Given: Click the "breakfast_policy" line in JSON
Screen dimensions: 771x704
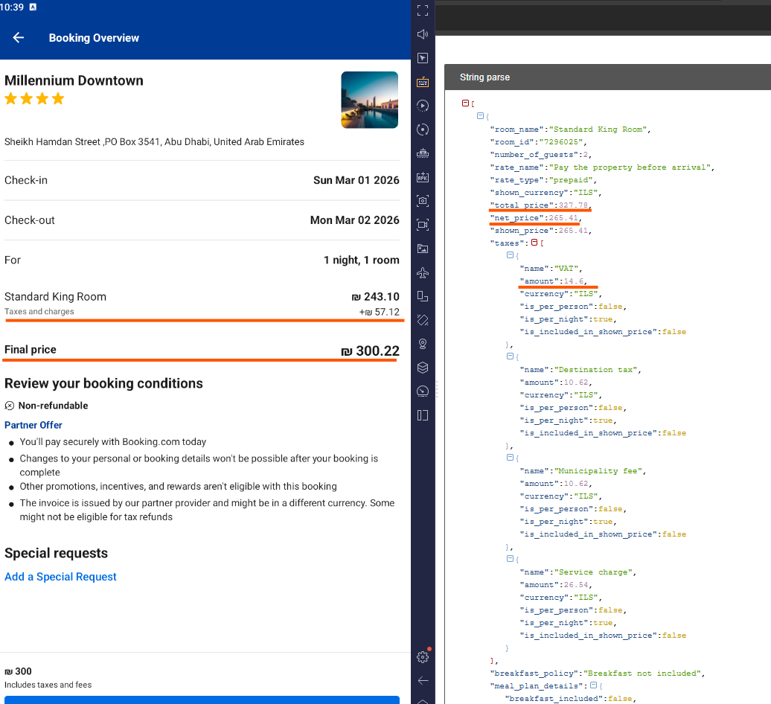Looking at the screenshot, I should coord(598,673).
